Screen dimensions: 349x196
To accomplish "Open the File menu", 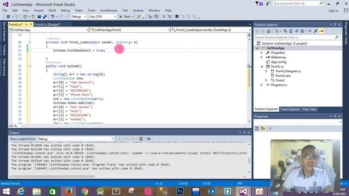I will point(5,10).
